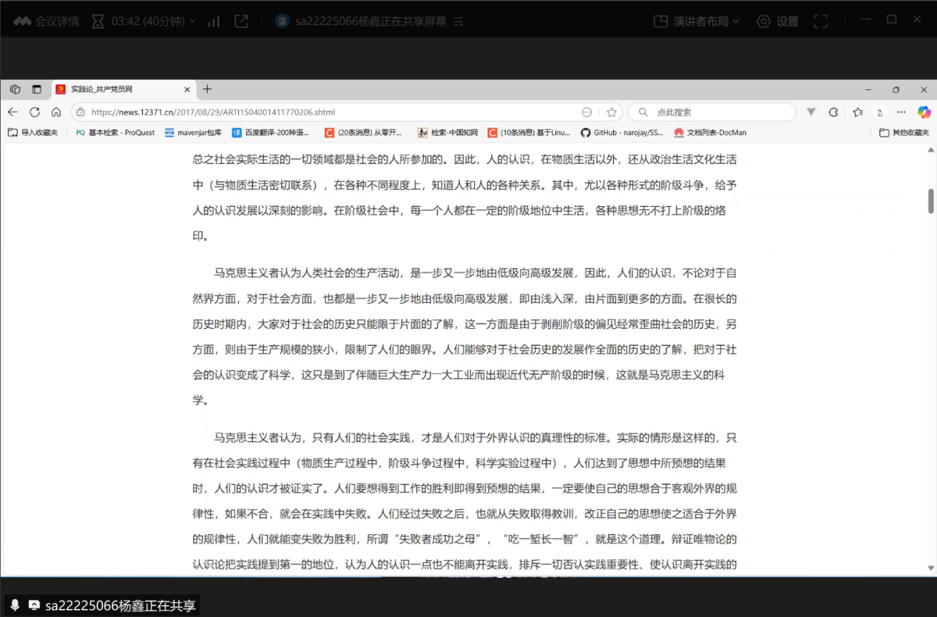Screen dimensions: 937x617
Task: Open the browser extensions puzzle icon
Action: 833,112
